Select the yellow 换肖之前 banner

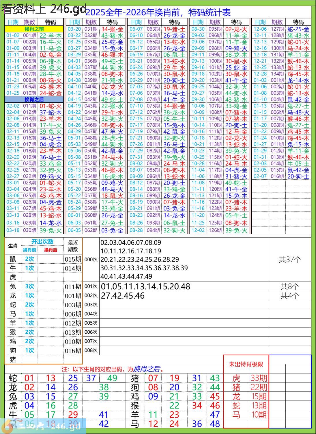(x=34, y=29)
